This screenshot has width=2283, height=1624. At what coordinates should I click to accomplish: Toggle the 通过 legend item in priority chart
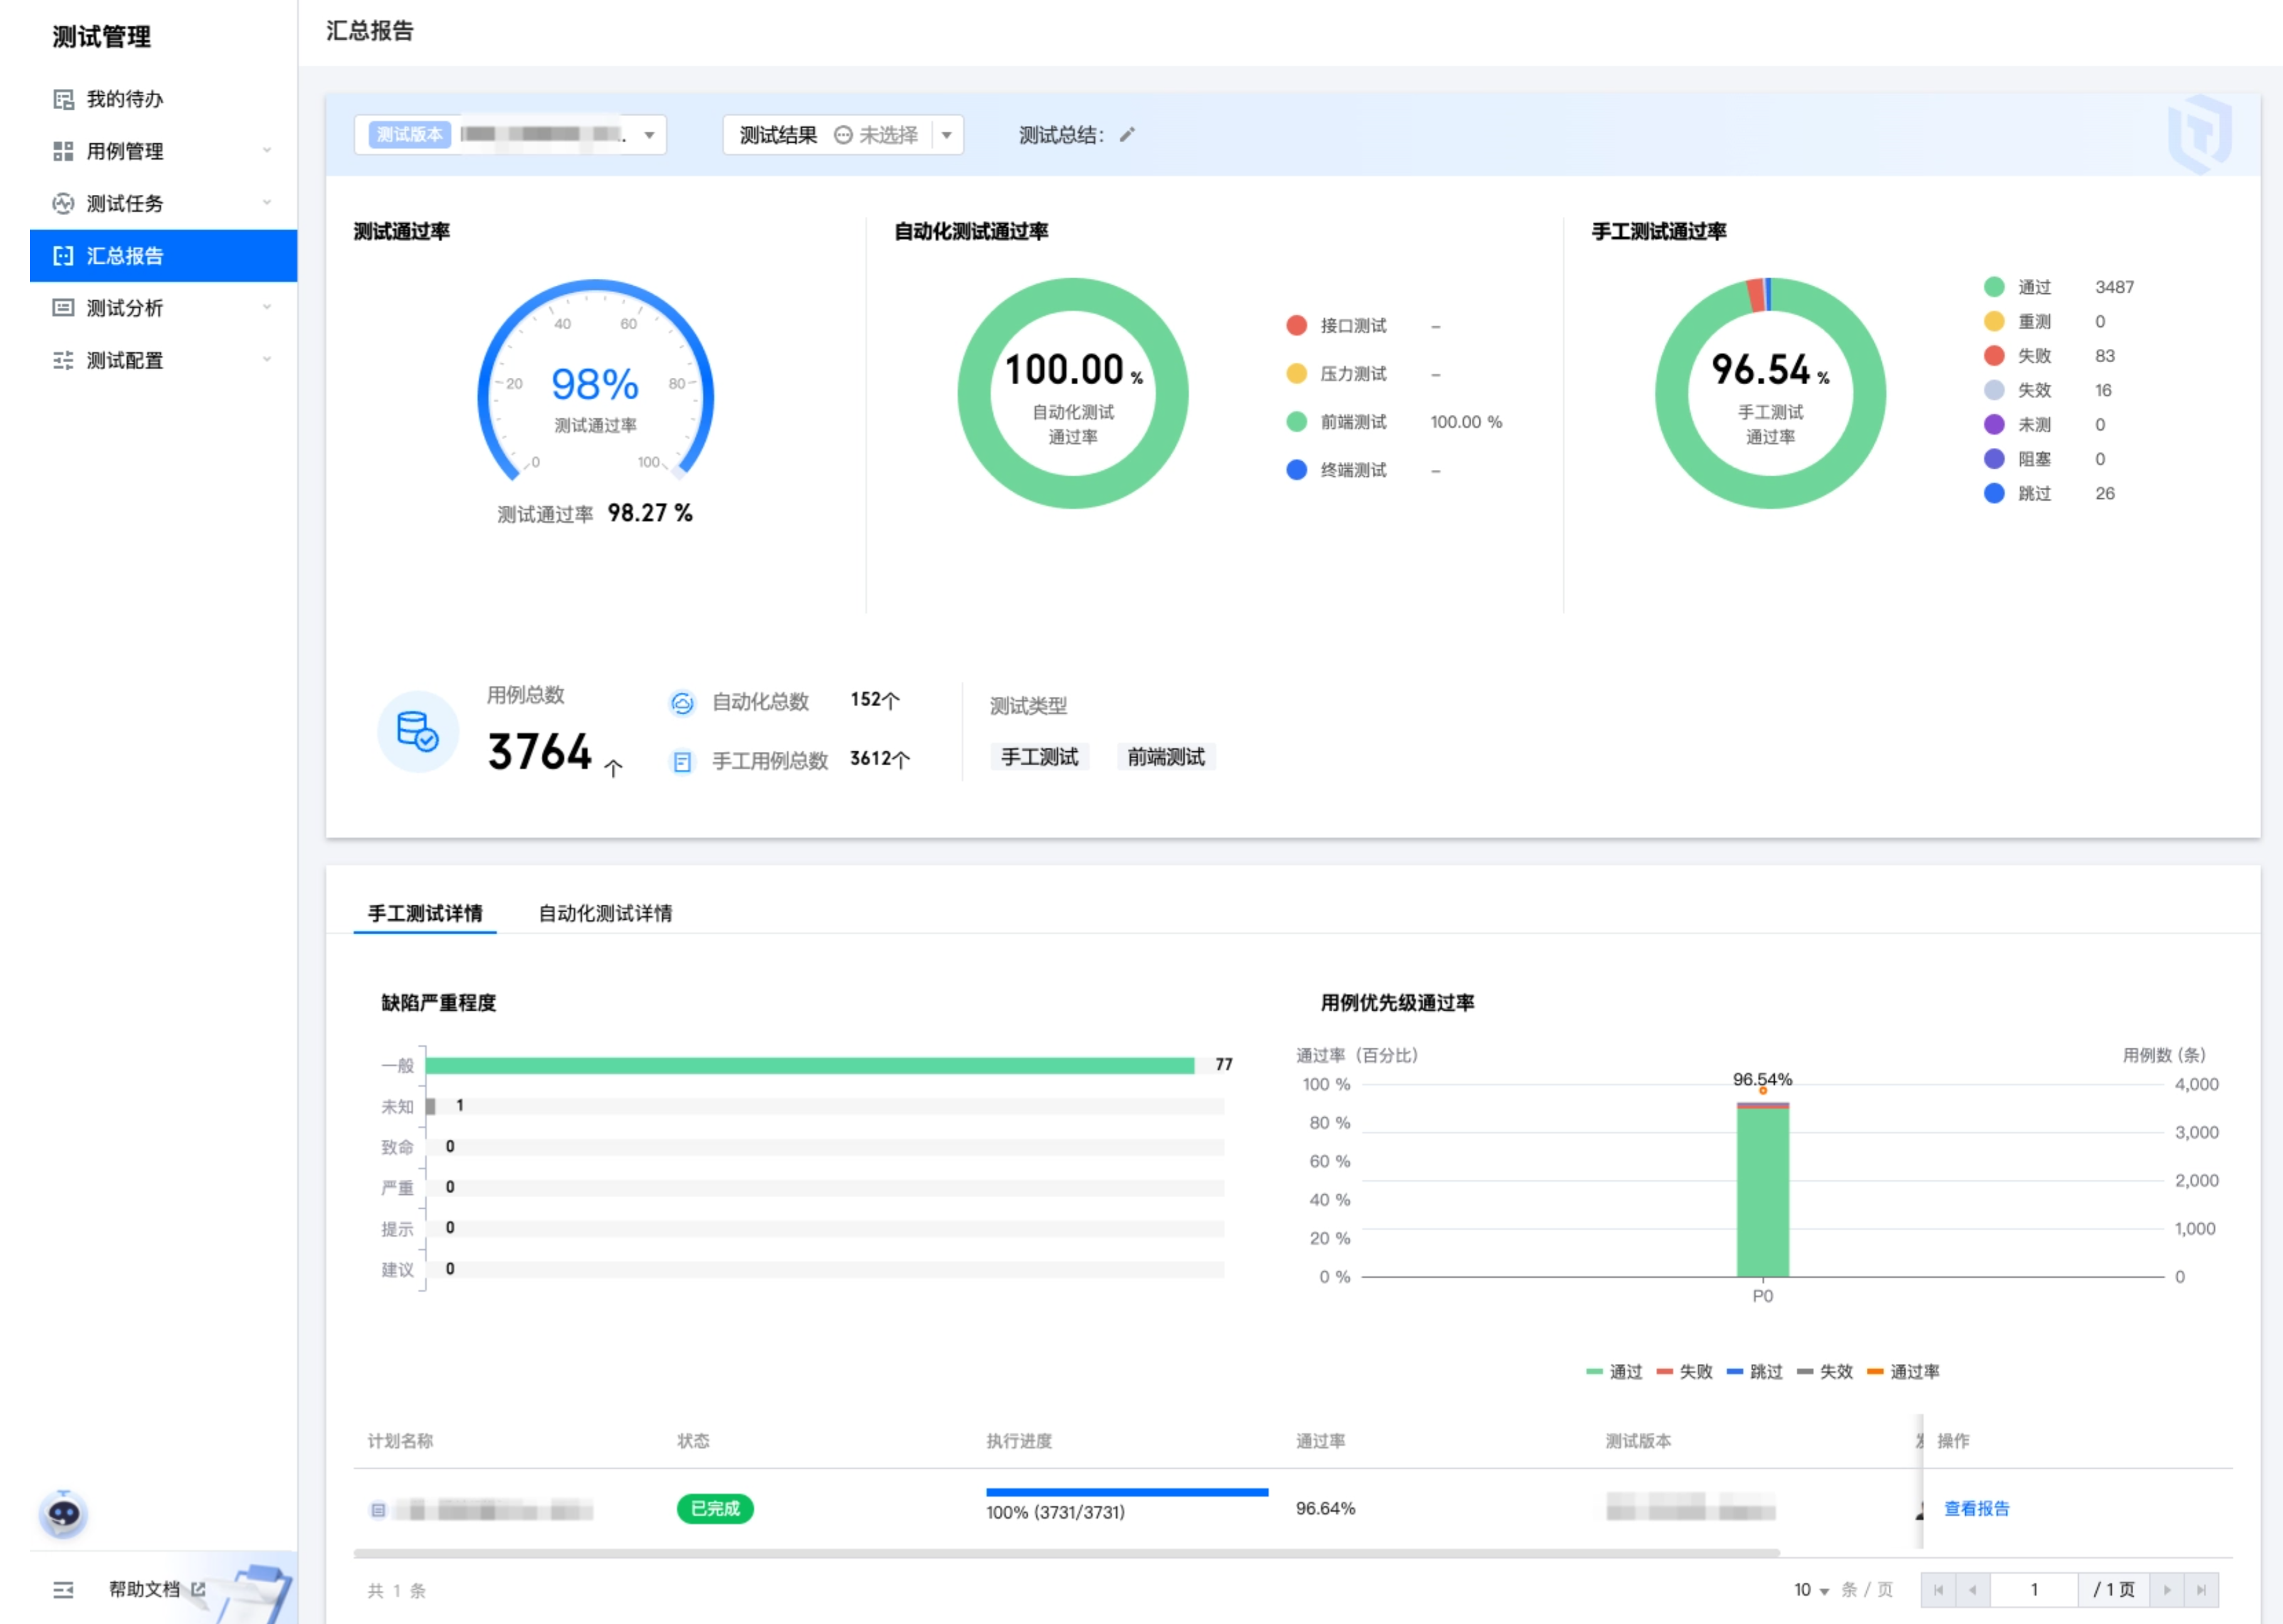coord(1614,1371)
